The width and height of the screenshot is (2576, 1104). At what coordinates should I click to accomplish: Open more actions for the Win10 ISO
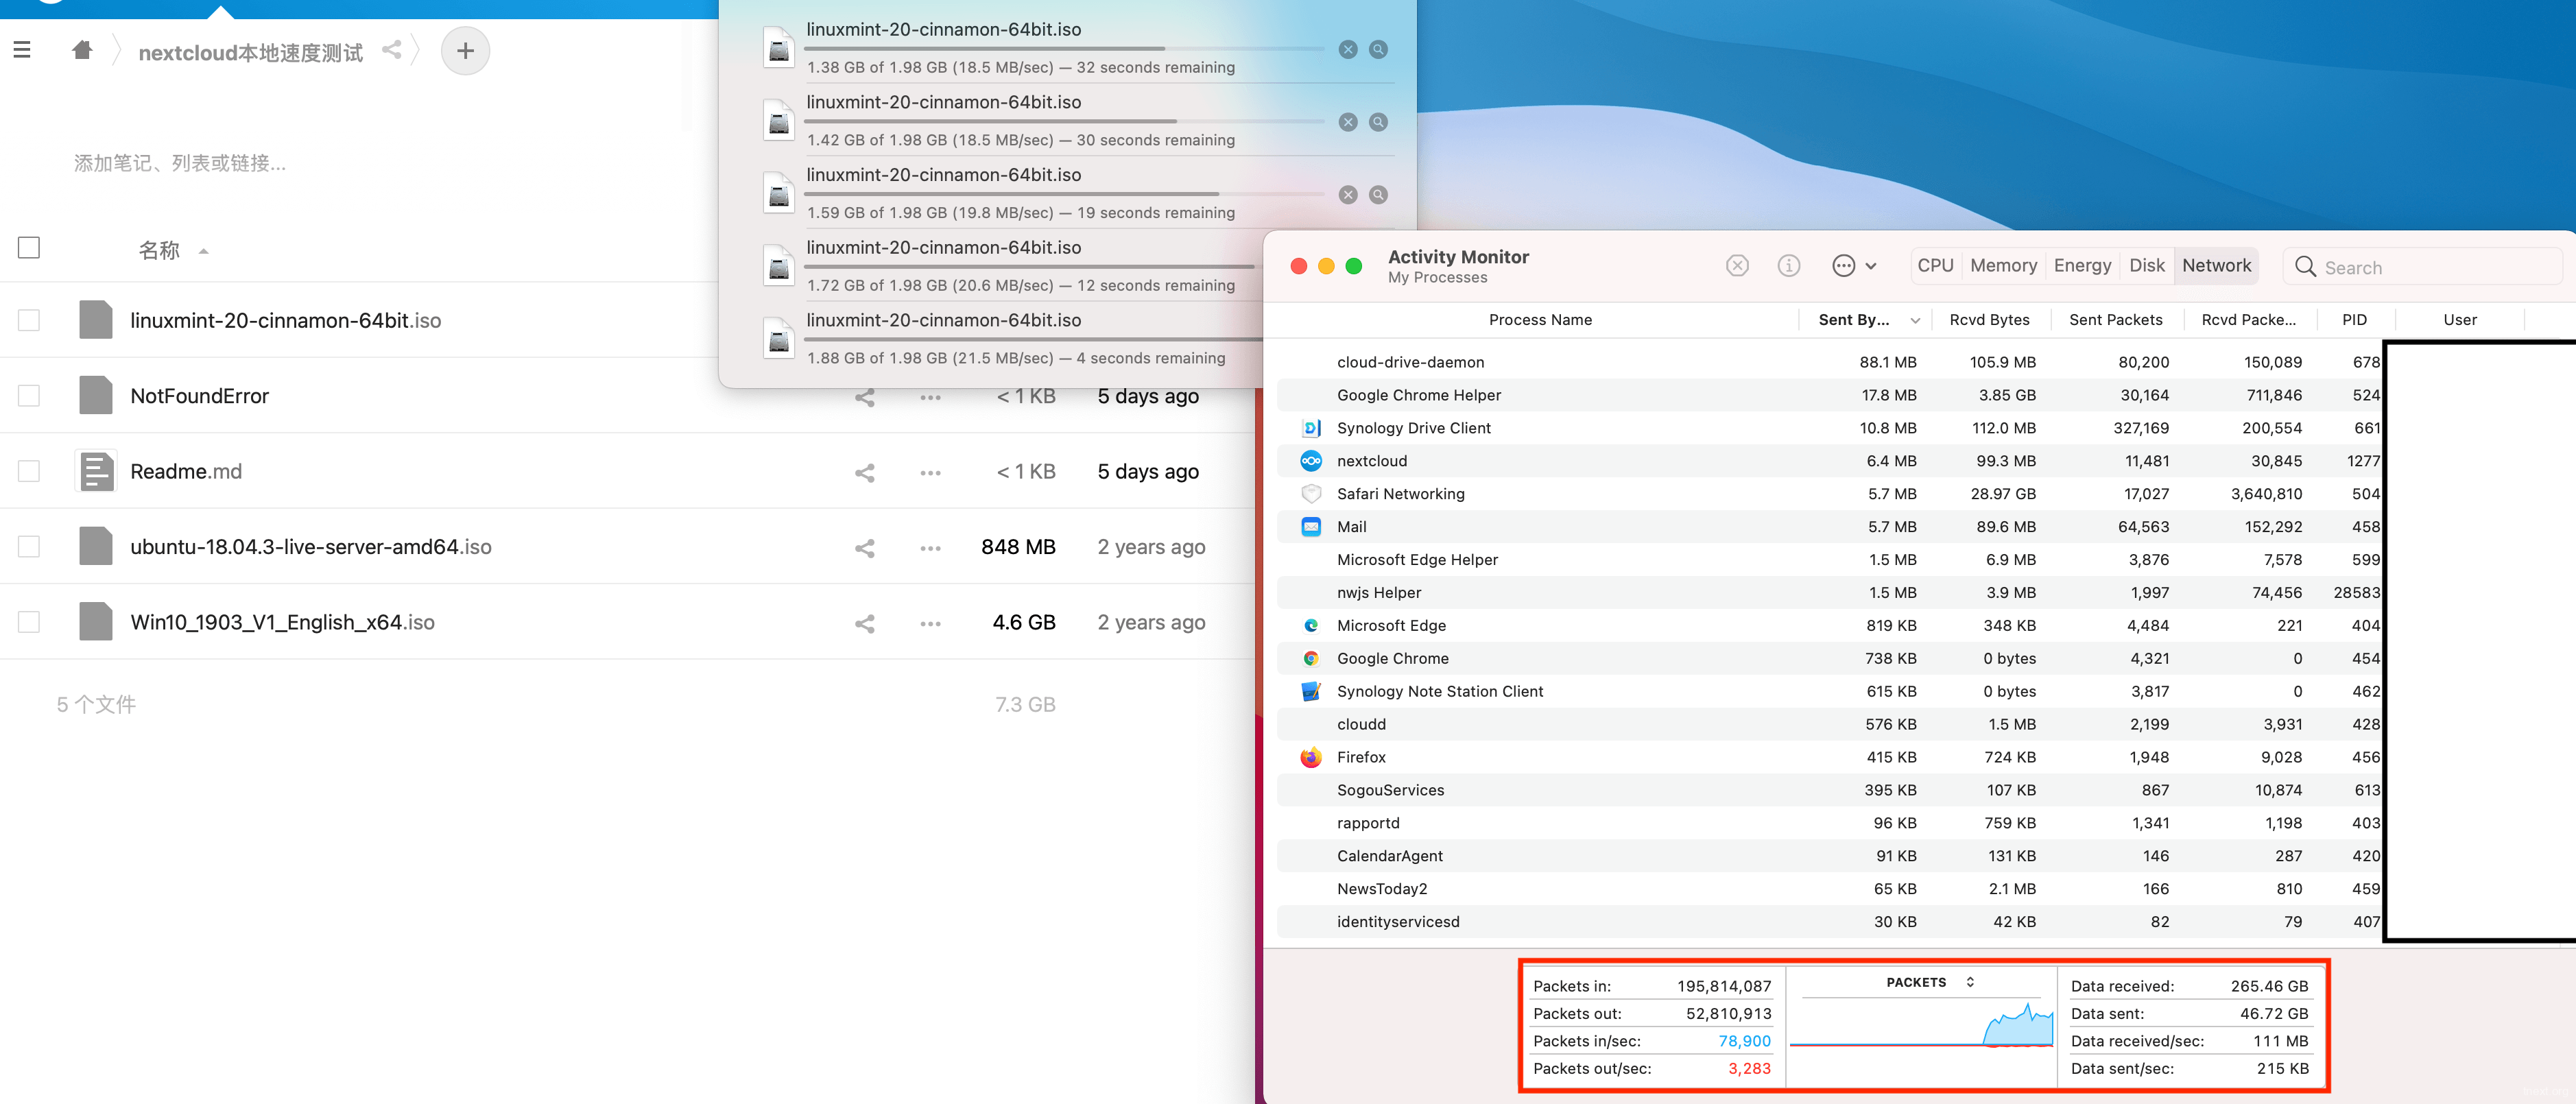[930, 623]
